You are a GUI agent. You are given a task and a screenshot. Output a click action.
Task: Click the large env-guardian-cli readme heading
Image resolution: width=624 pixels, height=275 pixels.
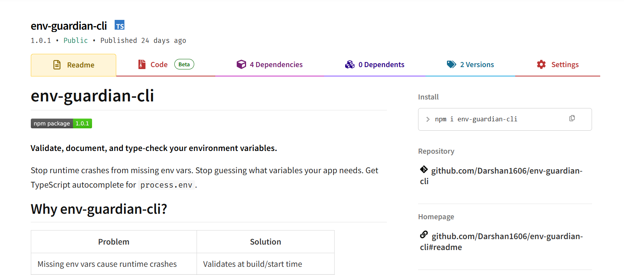pos(92,96)
